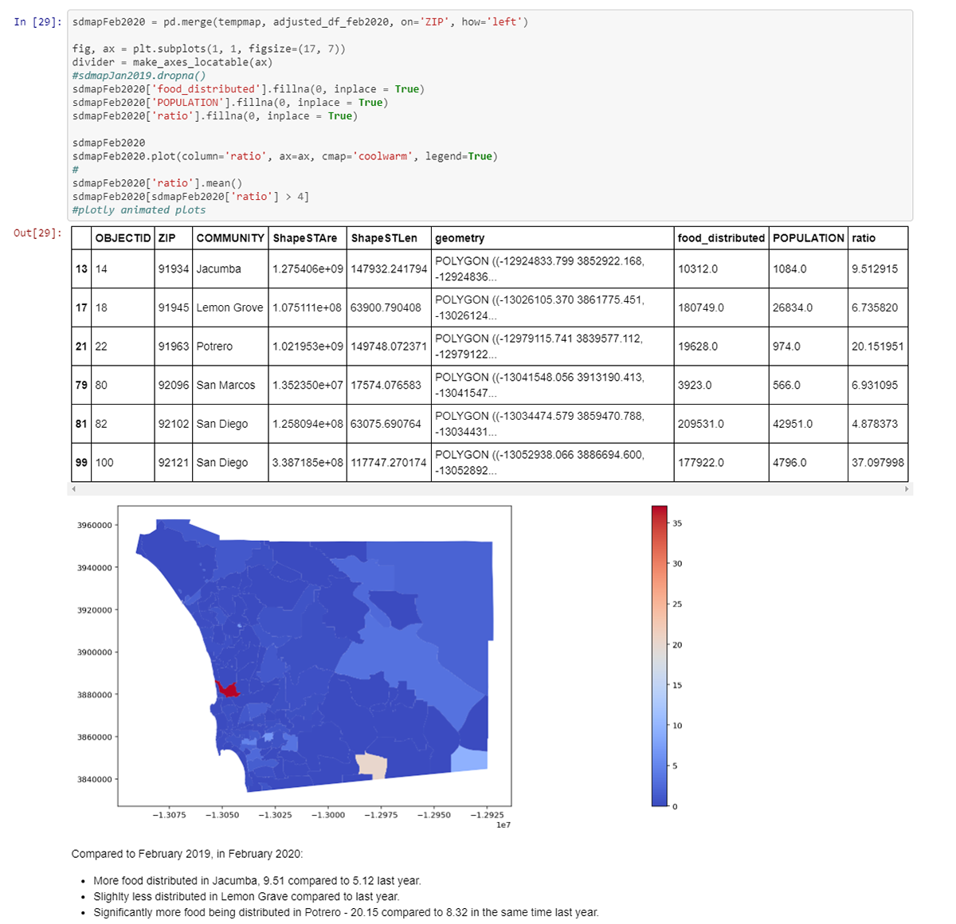Select the Jacumba community cell
Screen dimensions: 956x924
(x=230, y=268)
